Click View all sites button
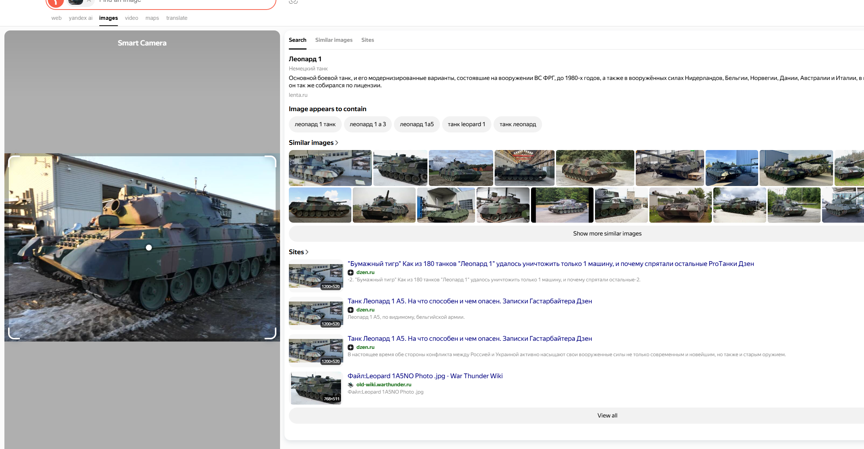The width and height of the screenshot is (864, 449). (607, 416)
